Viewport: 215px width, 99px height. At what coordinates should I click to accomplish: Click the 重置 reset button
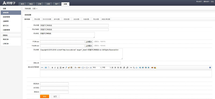click(55, 96)
